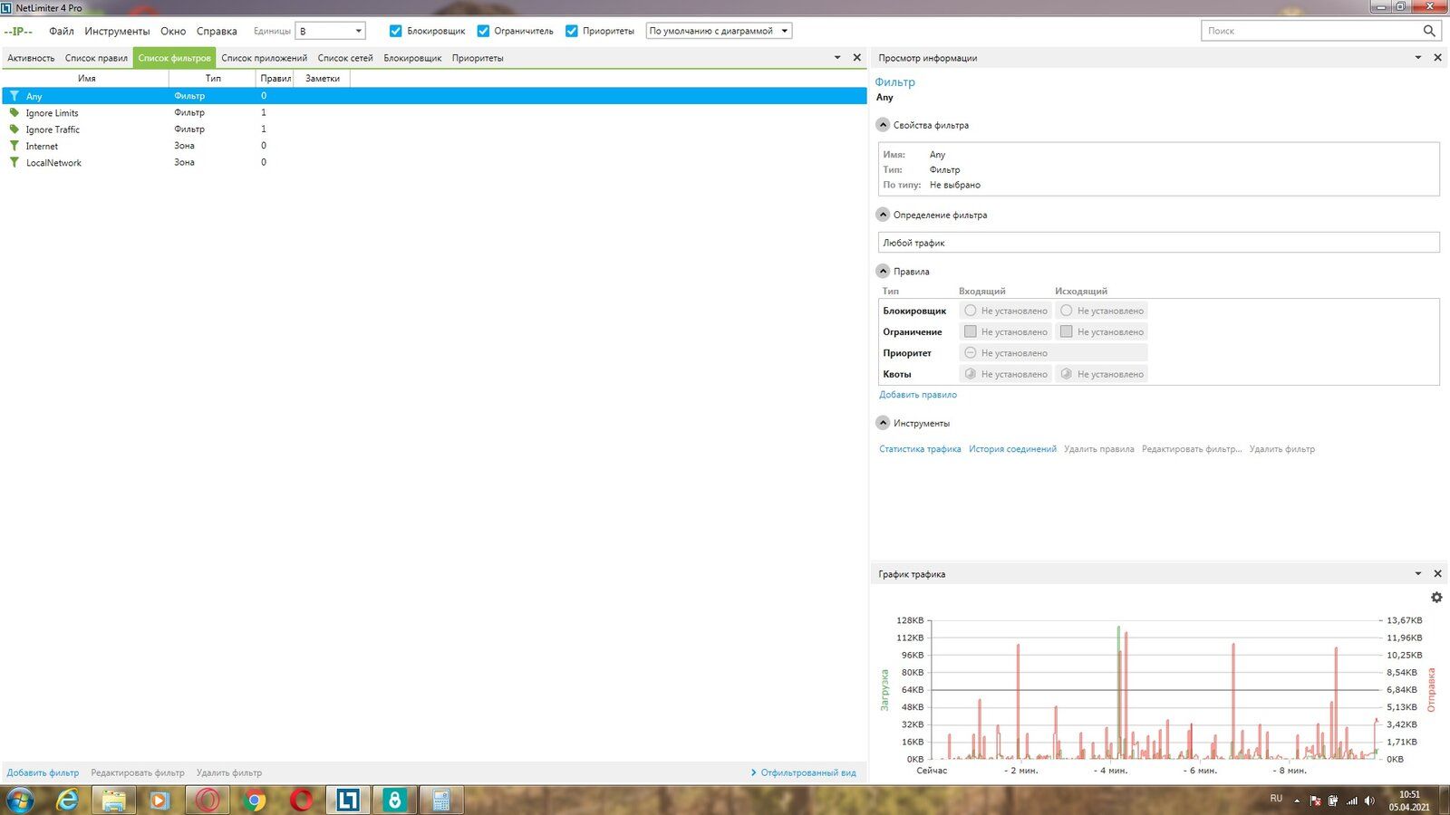Image resolution: width=1450 pixels, height=815 pixels.
Task: Uncheck the Ограничитель checkbox
Action: coord(483,31)
